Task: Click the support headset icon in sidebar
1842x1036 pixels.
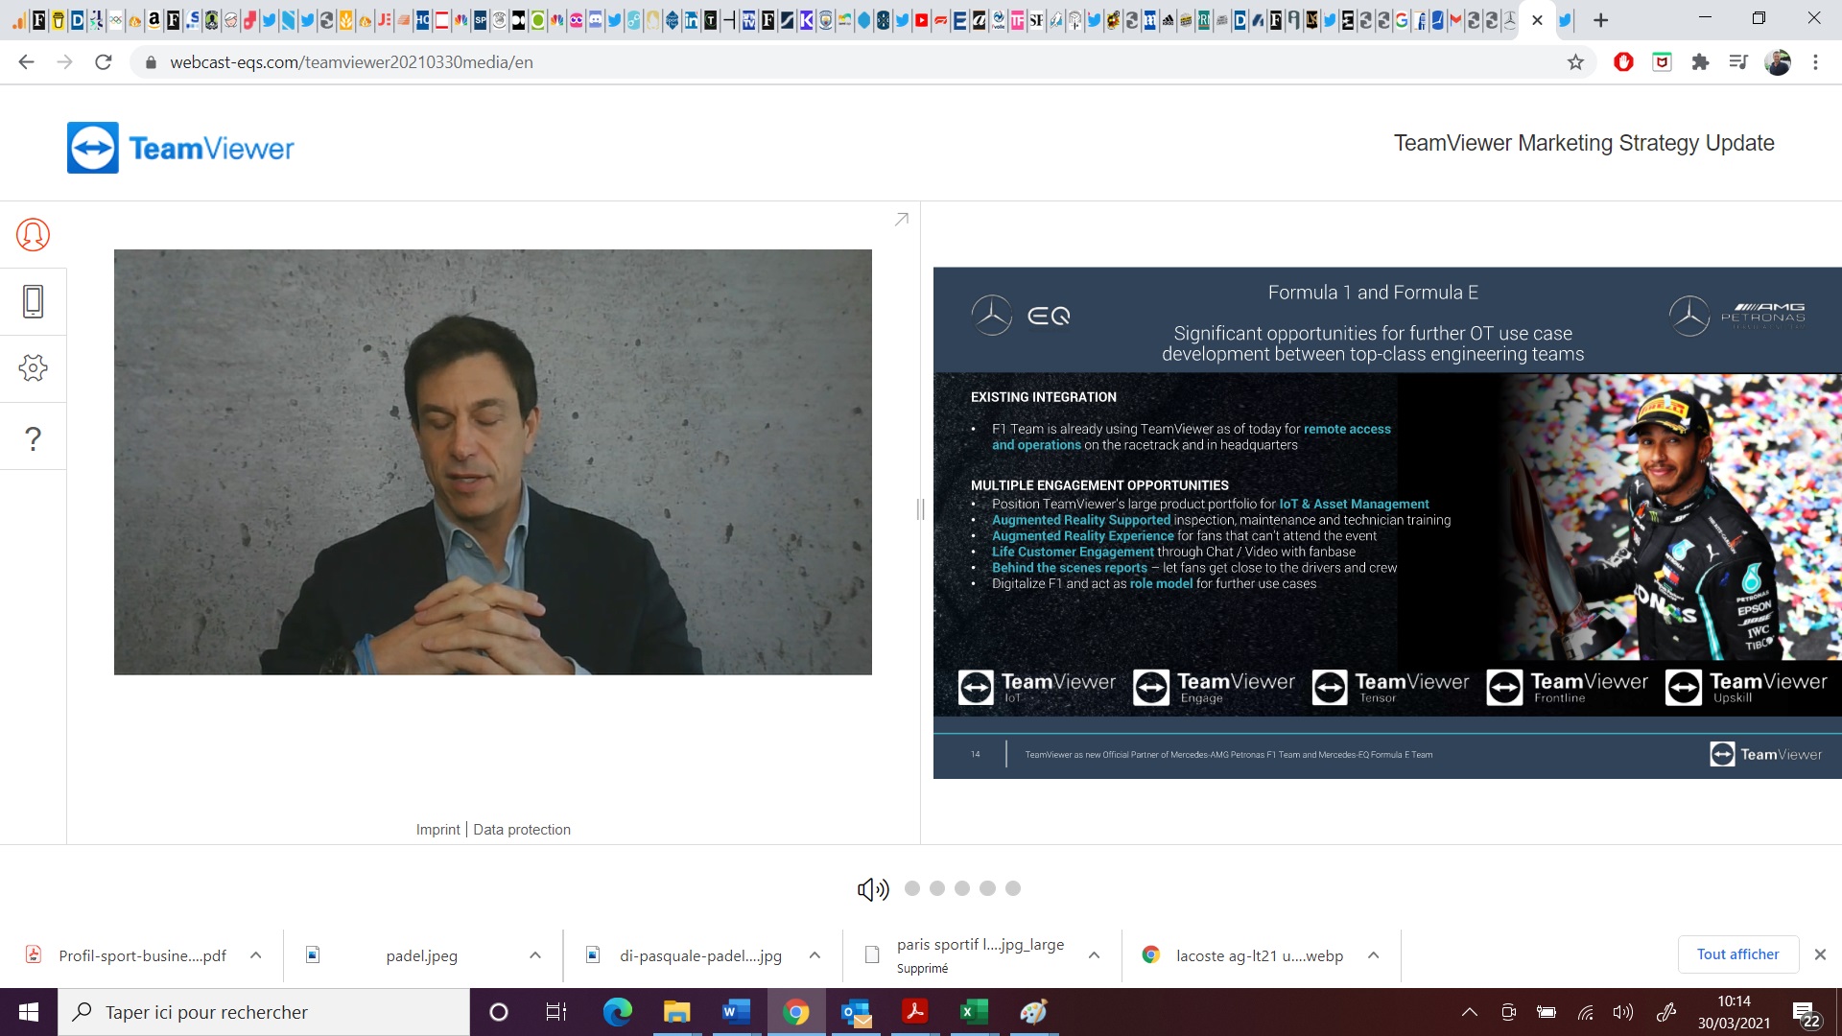Action: click(x=33, y=234)
